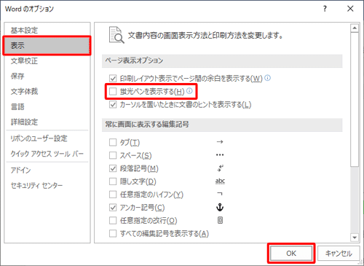The width and height of the screenshot is (364, 266).
Task: Click scrollbar up arrow in options pane
Action: point(355,28)
